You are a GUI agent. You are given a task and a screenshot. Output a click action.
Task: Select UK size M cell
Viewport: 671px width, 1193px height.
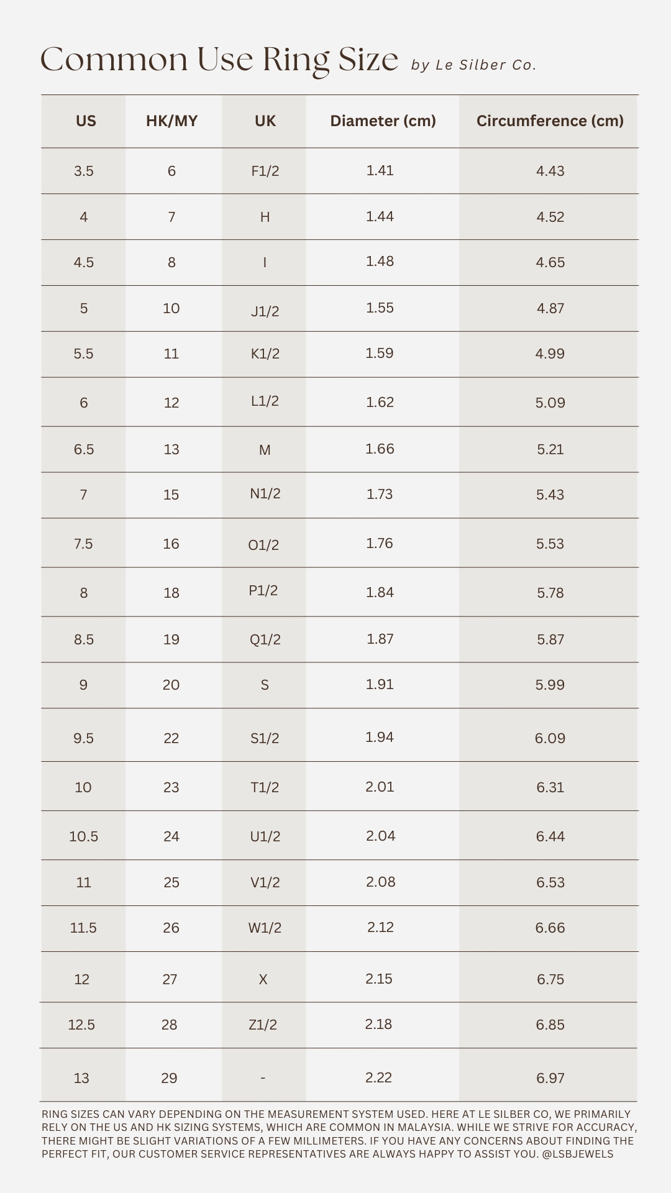(265, 449)
